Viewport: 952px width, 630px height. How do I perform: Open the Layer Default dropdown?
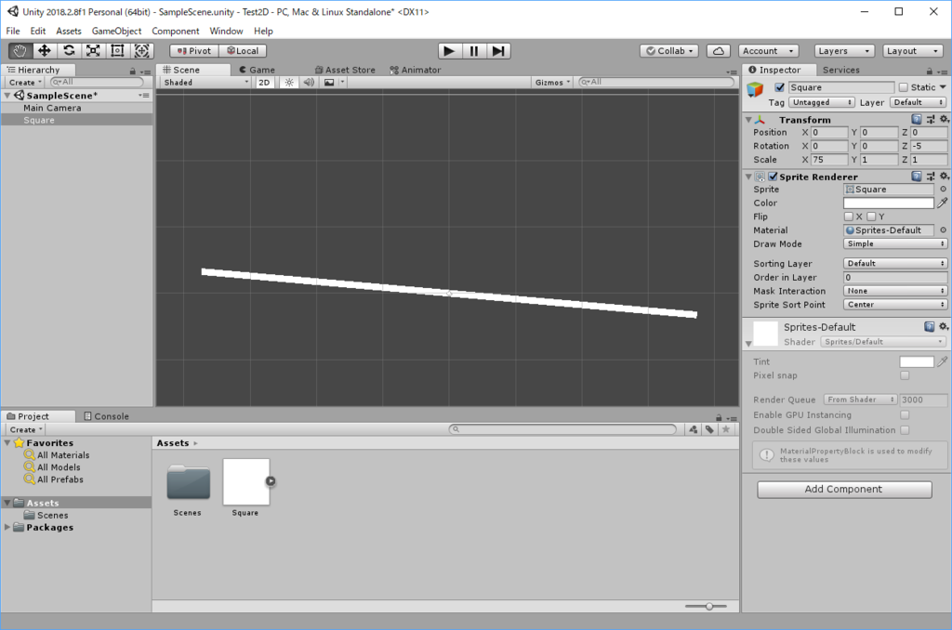(x=918, y=102)
